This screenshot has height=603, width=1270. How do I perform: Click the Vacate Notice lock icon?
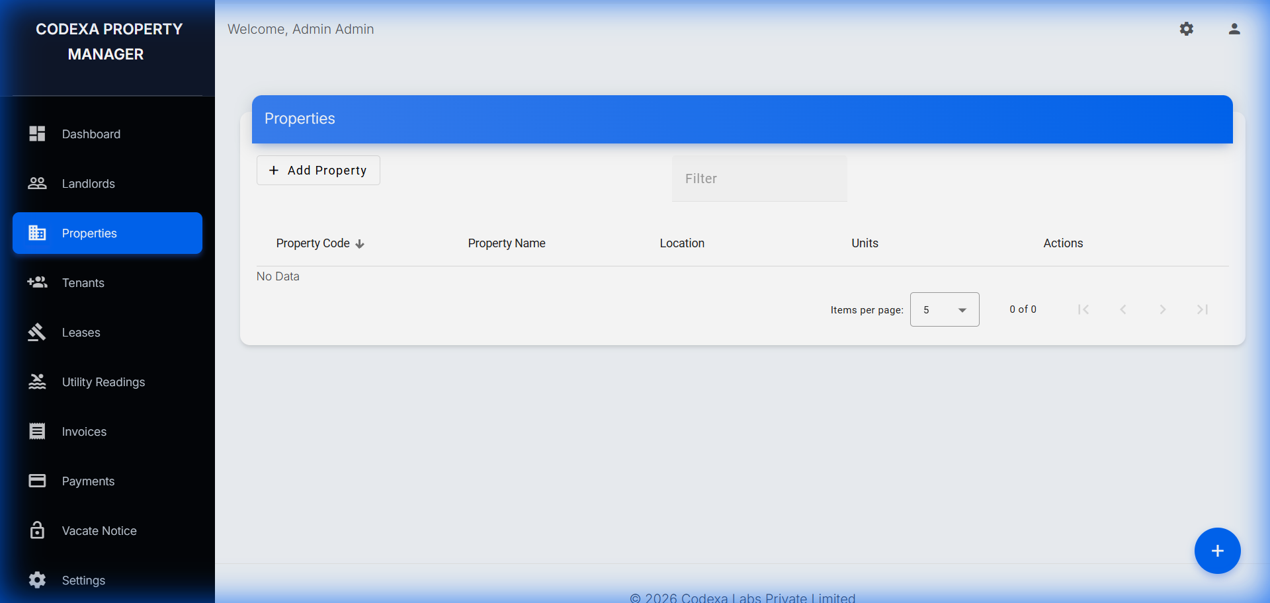click(37, 530)
